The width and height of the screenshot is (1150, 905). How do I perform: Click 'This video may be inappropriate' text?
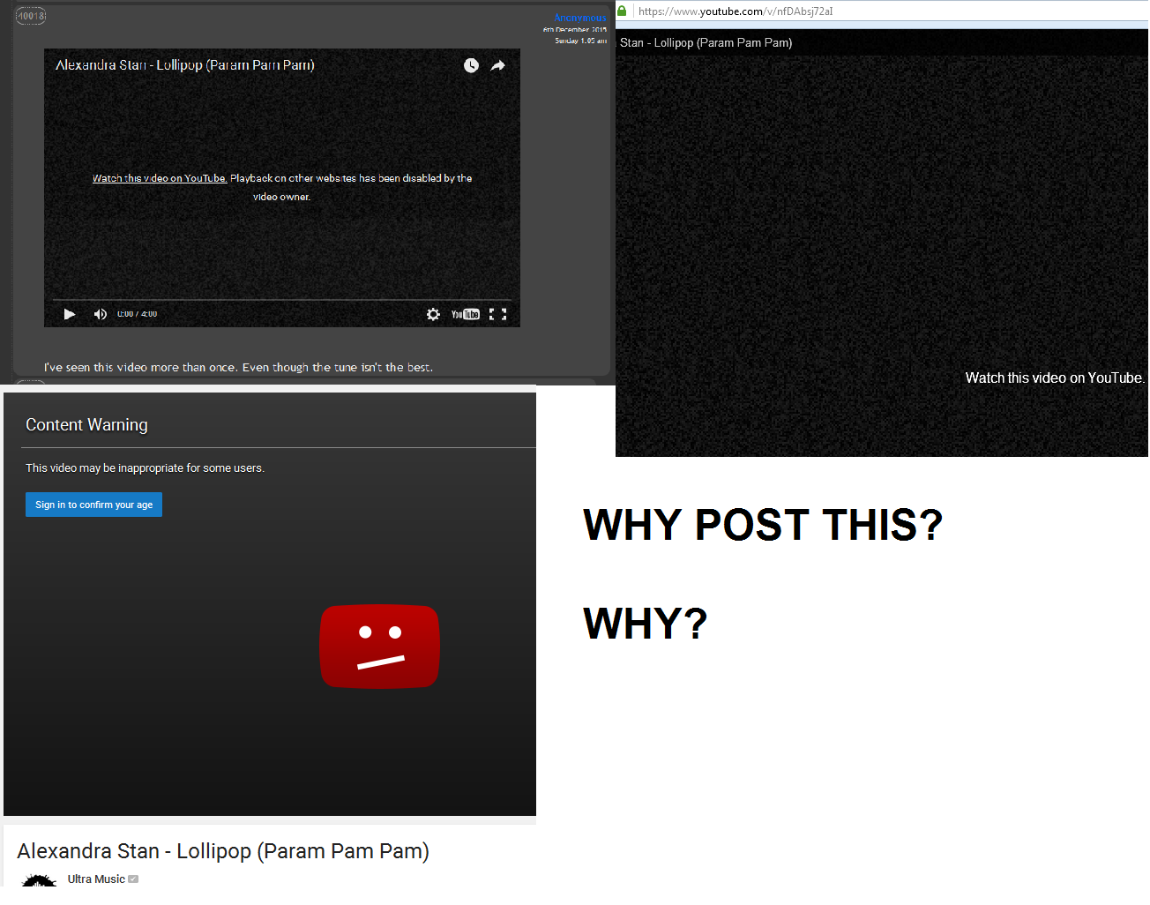(145, 468)
